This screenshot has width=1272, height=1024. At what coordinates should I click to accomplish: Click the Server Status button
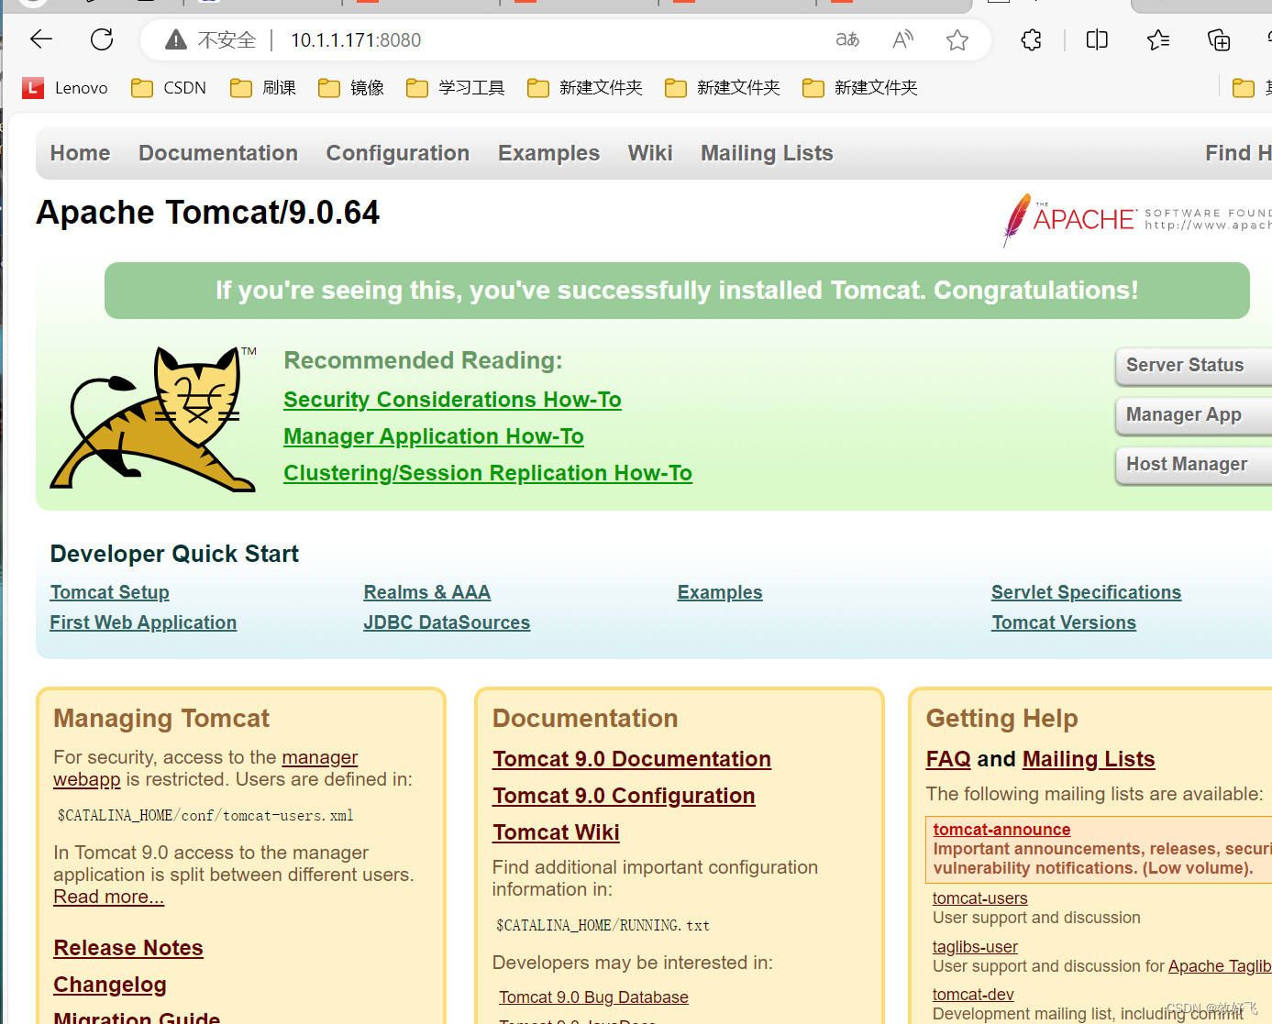[x=1193, y=366]
